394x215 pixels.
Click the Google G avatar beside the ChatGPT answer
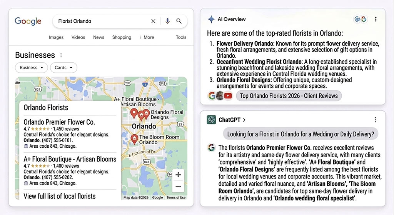coord(211,147)
